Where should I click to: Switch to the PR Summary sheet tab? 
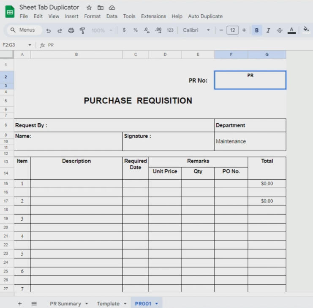coord(65,304)
